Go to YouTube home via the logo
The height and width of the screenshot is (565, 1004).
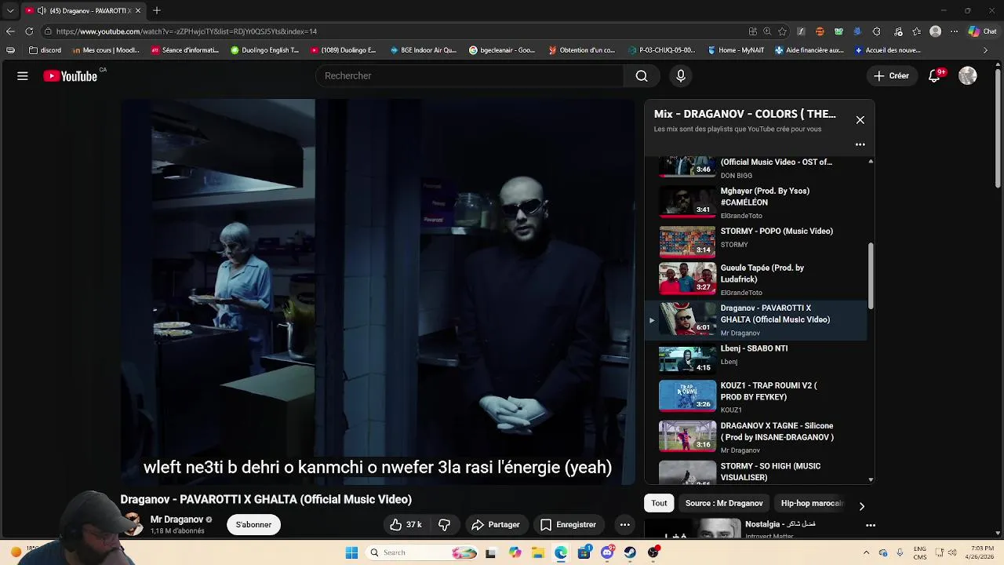(x=71, y=76)
